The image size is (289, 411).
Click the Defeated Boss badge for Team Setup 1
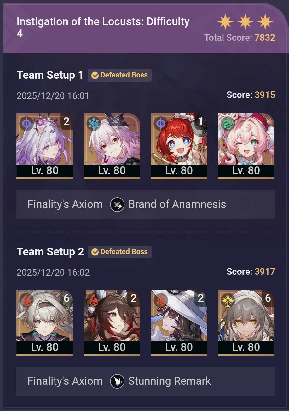(119, 75)
